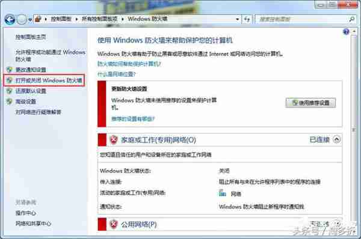Image resolution: width=361 pixels, height=239 pixels.
Task: Click 通知状态 label in details
Action: tap(111, 207)
